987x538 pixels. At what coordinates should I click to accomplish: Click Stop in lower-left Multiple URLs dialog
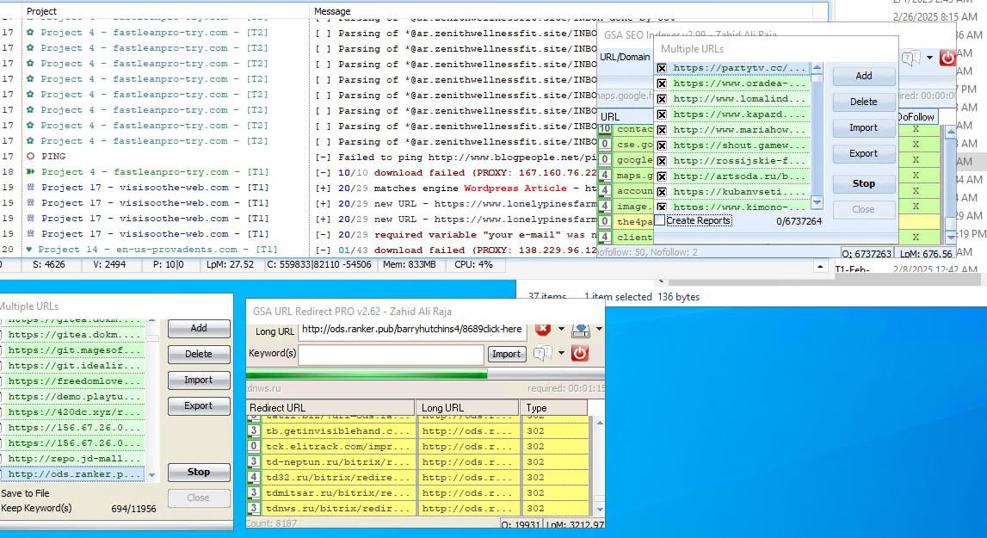point(199,472)
